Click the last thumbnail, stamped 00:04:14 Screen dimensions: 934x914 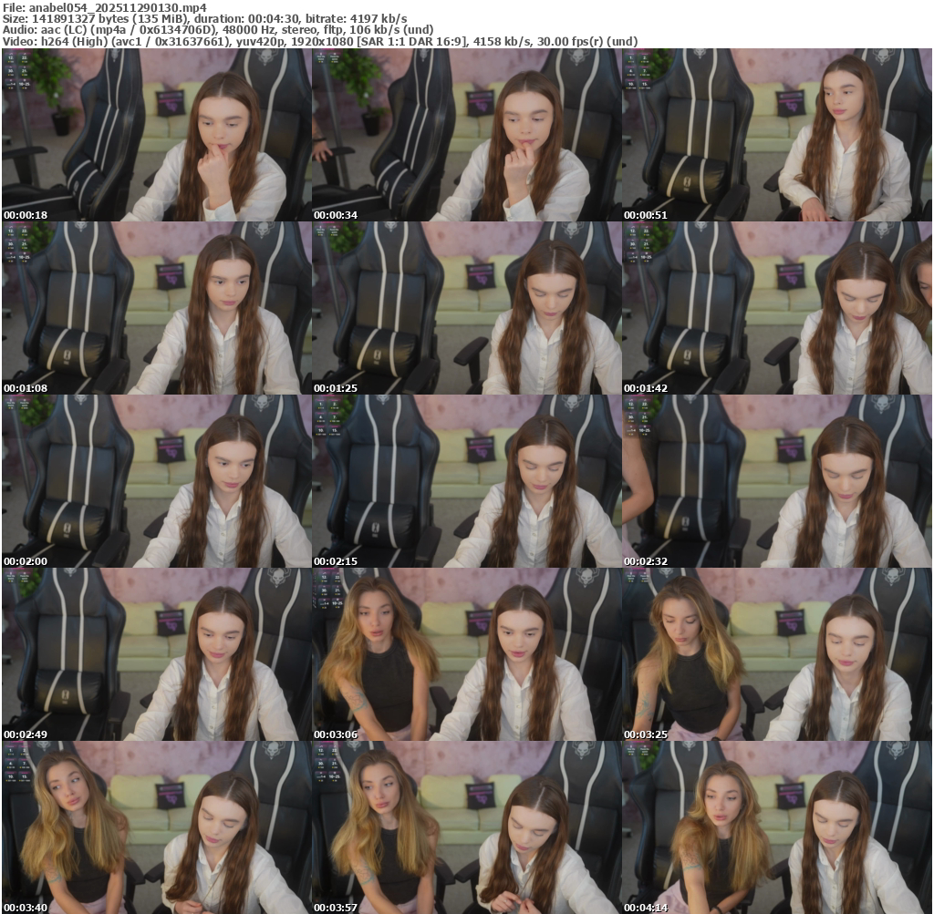click(777, 827)
